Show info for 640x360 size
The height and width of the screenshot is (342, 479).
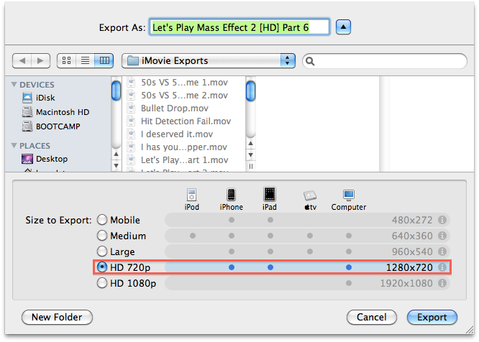click(x=442, y=236)
